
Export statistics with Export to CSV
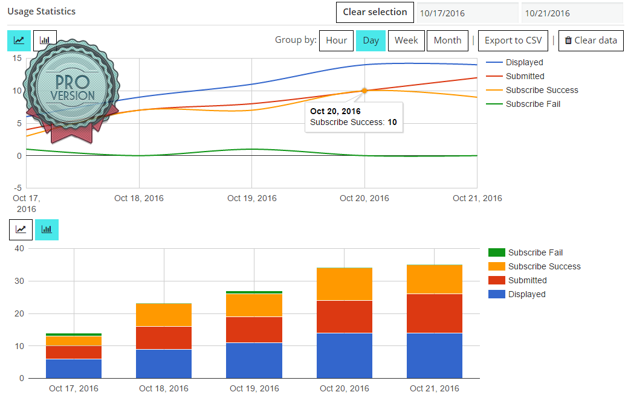(x=513, y=40)
